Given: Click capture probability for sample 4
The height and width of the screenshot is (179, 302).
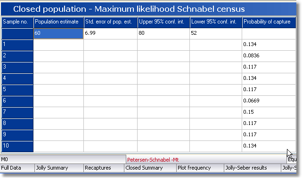Looking at the screenshot, I should [x=269, y=79].
